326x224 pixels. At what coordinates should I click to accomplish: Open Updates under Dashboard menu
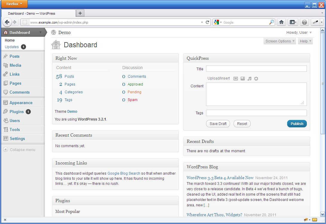point(12,47)
